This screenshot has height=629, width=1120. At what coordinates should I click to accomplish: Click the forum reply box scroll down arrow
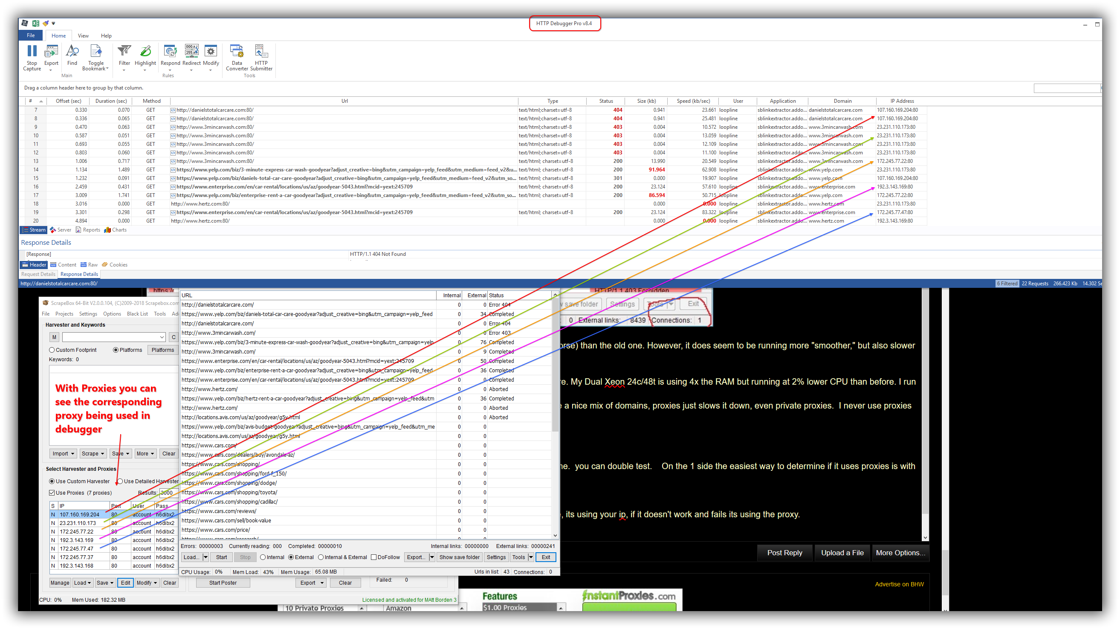(925, 538)
